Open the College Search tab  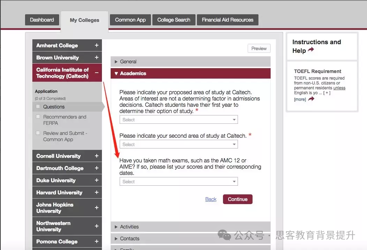[174, 20]
